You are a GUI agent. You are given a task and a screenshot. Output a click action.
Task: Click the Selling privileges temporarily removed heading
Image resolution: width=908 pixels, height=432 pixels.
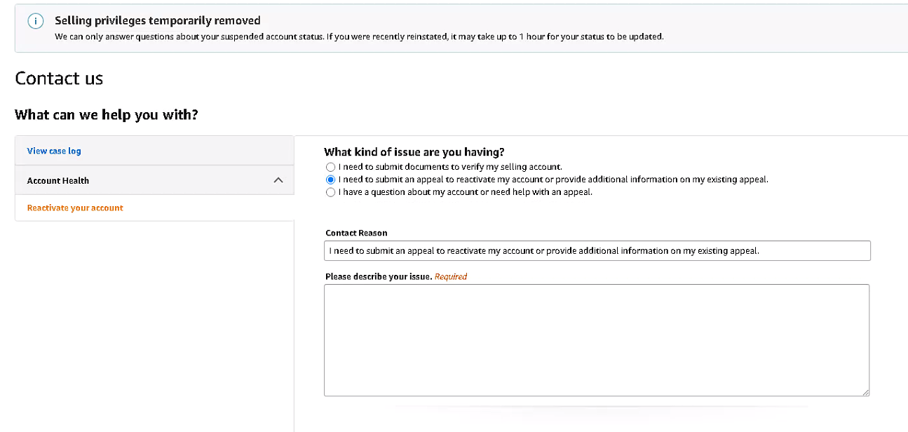pos(158,20)
